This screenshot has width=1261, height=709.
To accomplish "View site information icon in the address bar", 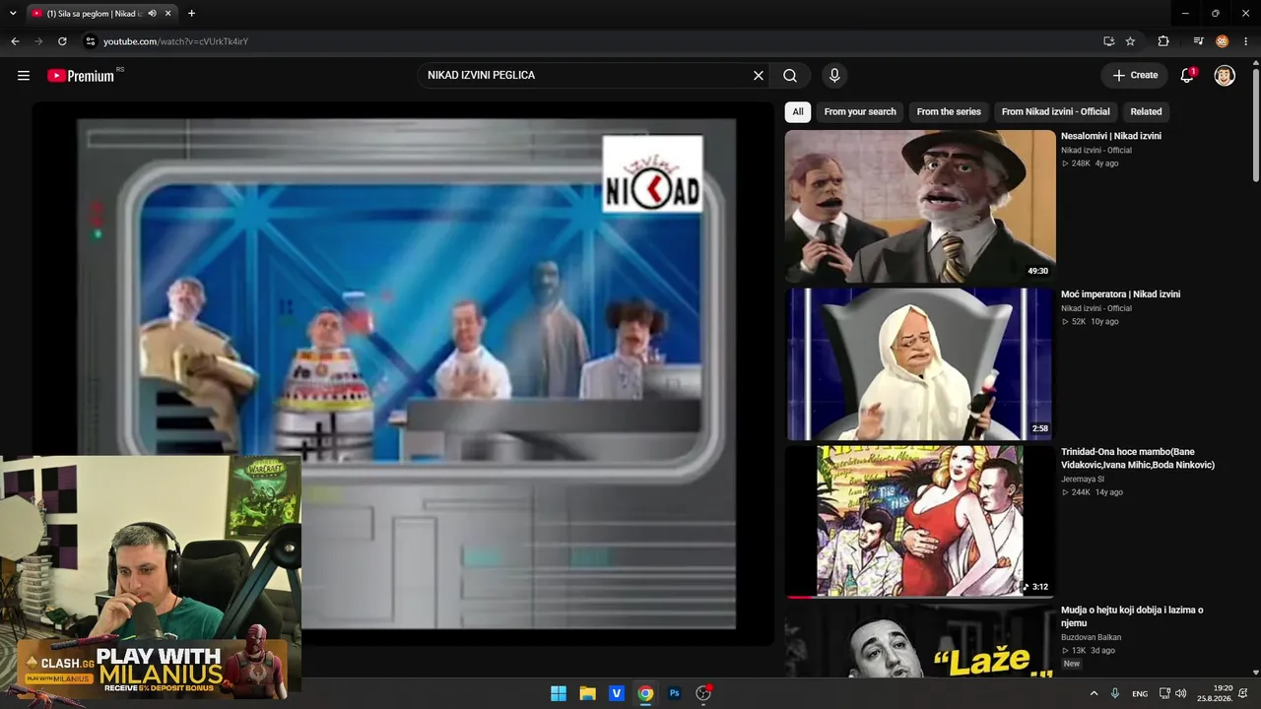I will [x=90, y=41].
